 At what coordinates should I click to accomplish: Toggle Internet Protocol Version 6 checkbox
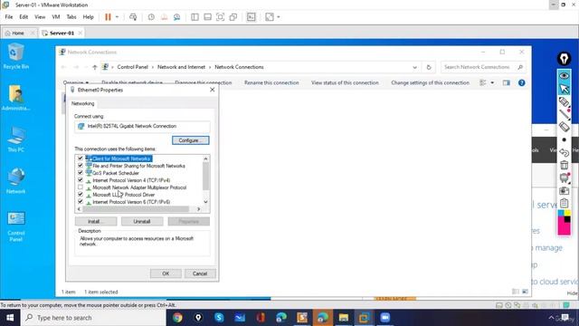coord(81,202)
